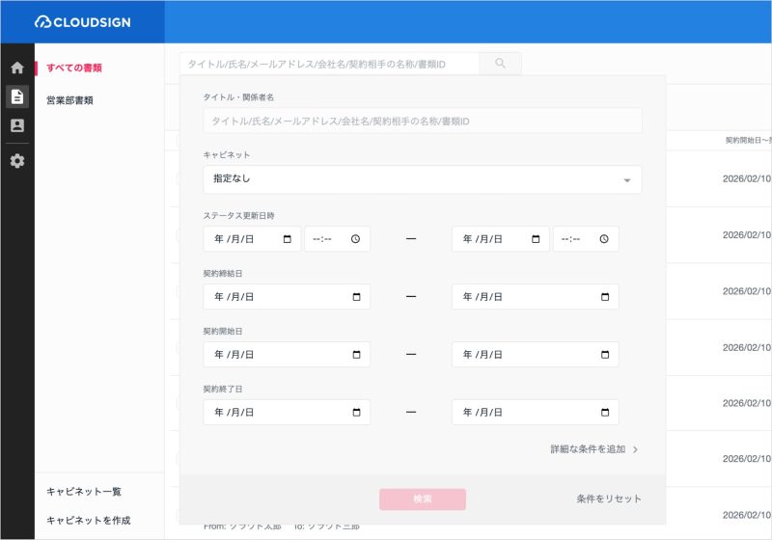
Task: Select すべての書類 in the side menu
Action: tap(74, 67)
